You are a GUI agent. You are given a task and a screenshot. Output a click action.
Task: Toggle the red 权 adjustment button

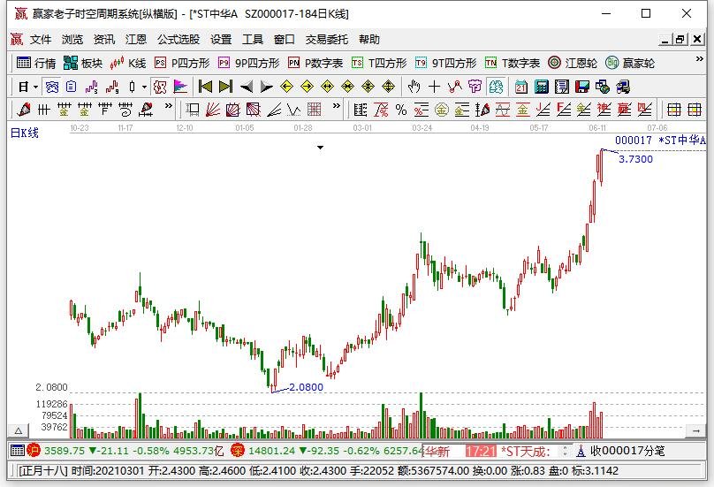tap(160, 87)
